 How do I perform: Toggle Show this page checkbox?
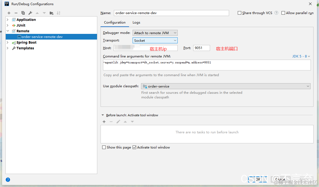tap(104, 147)
